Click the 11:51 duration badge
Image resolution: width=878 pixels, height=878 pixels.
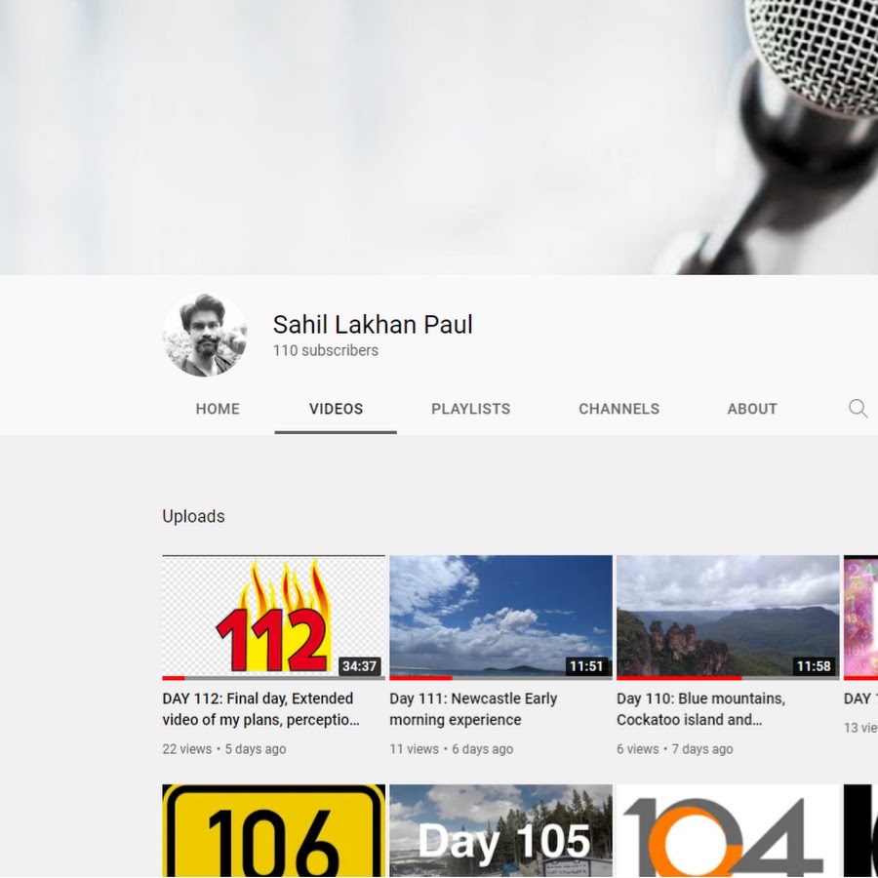pyautogui.click(x=587, y=665)
